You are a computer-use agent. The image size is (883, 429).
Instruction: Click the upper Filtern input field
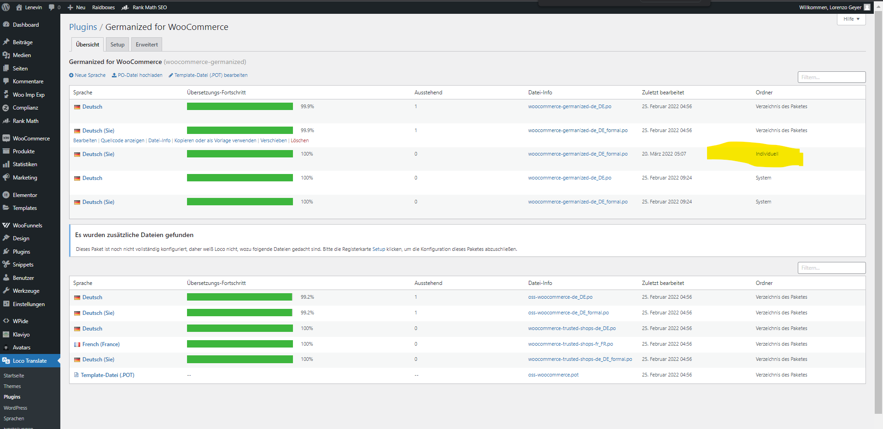831,77
